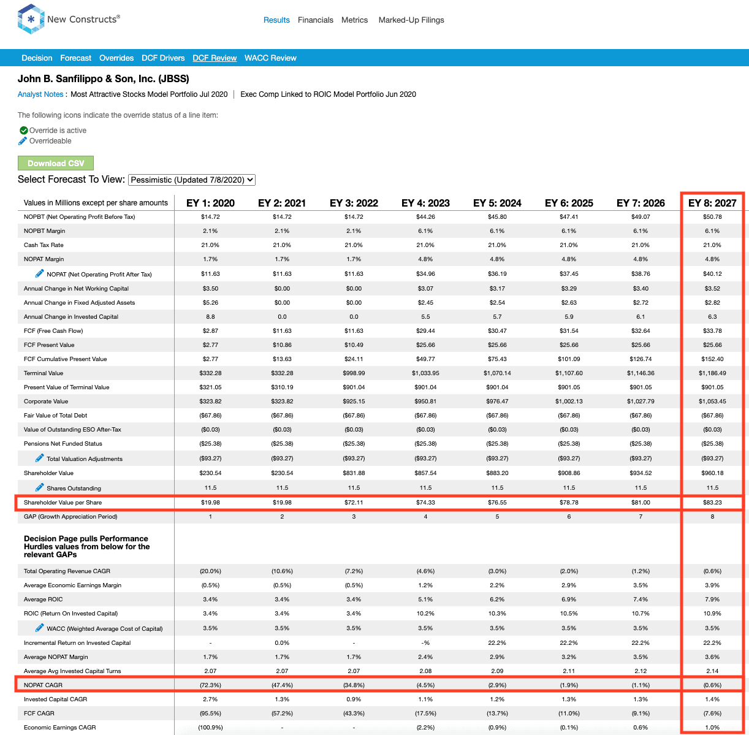Click the $83.23 shareholder value cell
This screenshot has width=749, height=735.
712,503
